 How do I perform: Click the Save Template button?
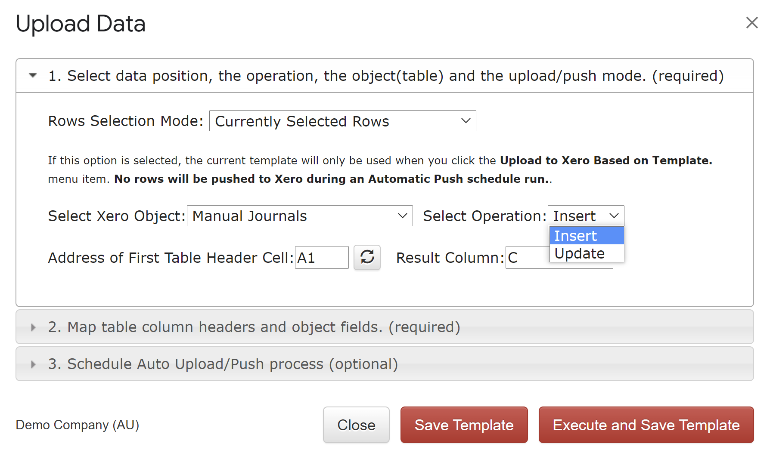pos(464,425)
